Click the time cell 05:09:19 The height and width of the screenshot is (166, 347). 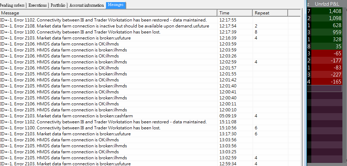pyautogui.click(x=228, y=116)
